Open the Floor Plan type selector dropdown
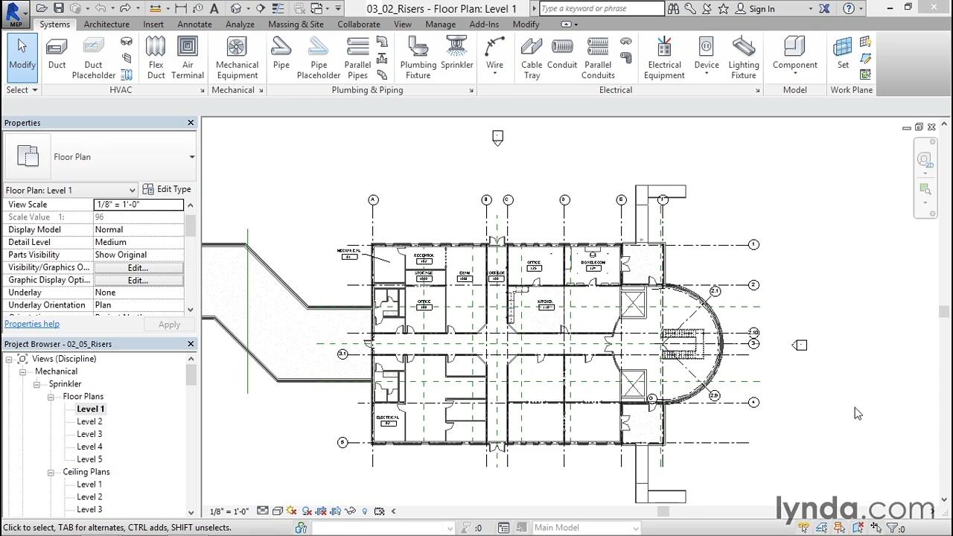Image resolution: width=953 pixels, height=536 pixels. pyautogui.click(x=191, y=157)
